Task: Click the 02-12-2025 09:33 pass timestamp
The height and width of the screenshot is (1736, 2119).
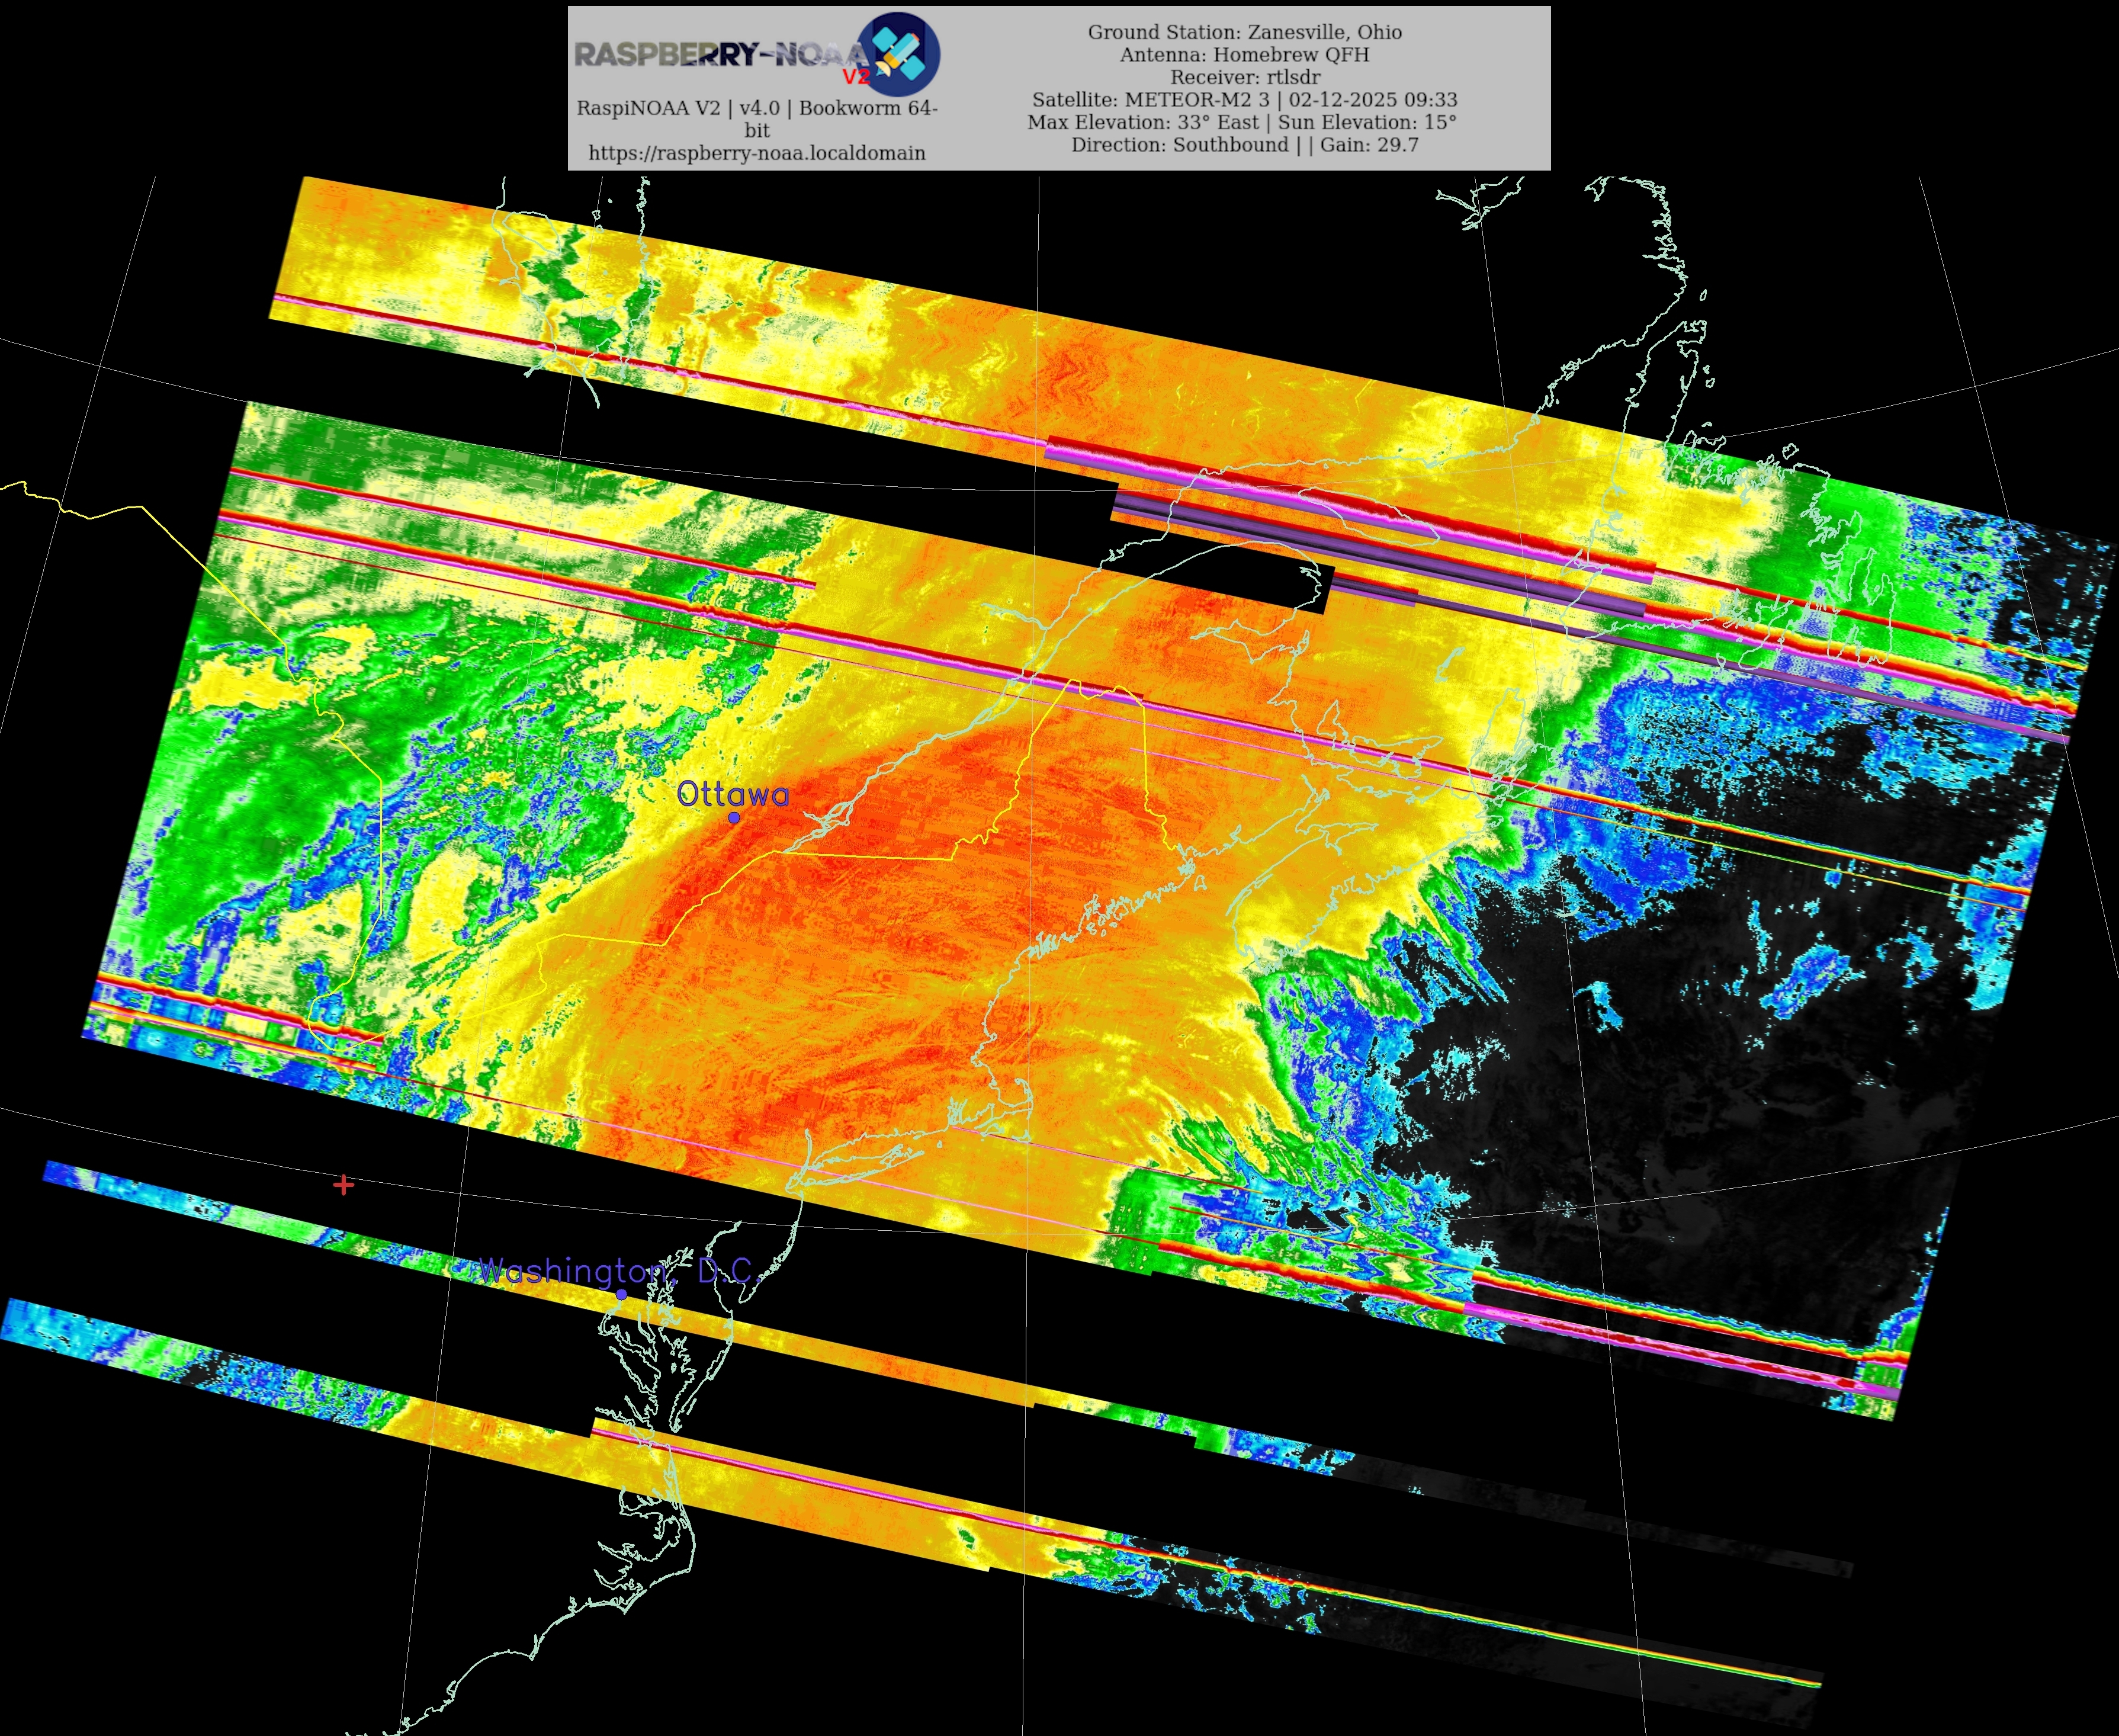Action: pos(1372,100)
